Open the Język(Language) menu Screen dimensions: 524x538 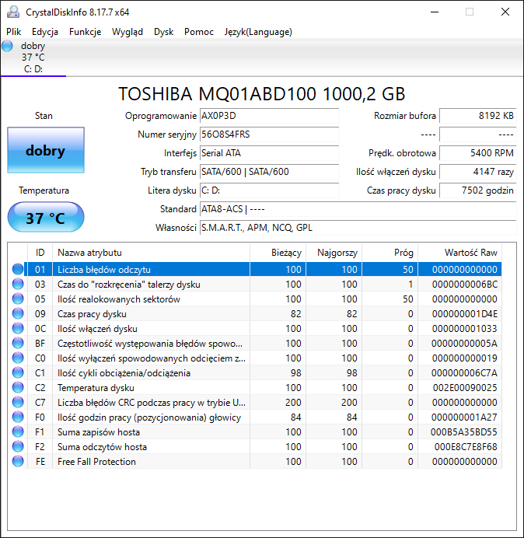point(258,32)
